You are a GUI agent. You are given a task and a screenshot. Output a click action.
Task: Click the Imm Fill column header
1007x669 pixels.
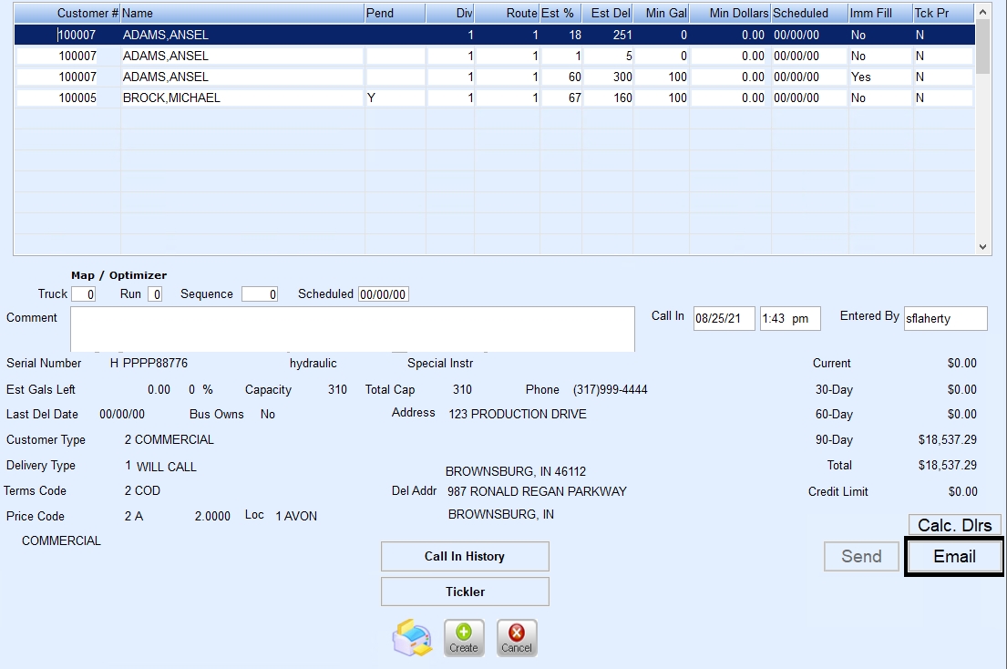point(880,13)
